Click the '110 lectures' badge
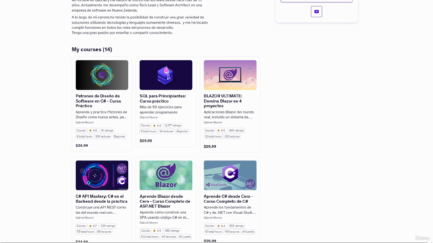433x243 pixels. [232, 232]
